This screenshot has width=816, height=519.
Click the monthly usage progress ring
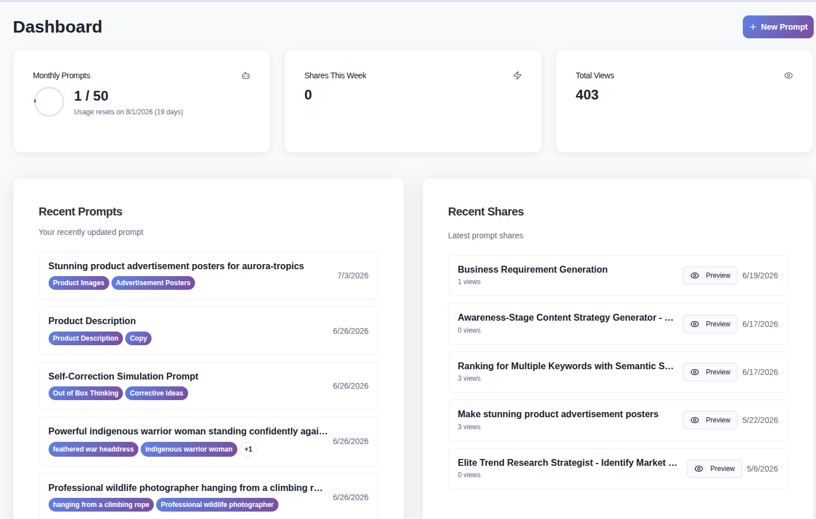click(49, 102)
